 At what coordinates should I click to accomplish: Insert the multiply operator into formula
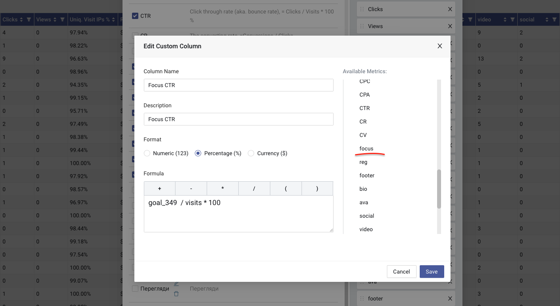click(222, 188)
